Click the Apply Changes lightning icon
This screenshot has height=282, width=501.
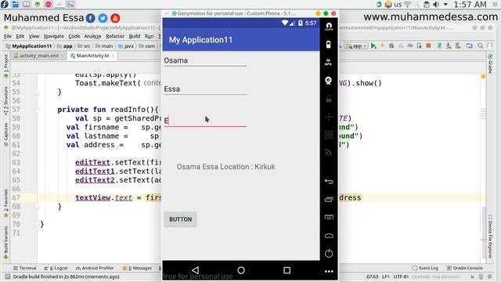383,46
